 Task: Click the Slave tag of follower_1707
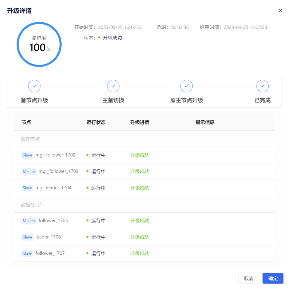(x=27, y=253)
